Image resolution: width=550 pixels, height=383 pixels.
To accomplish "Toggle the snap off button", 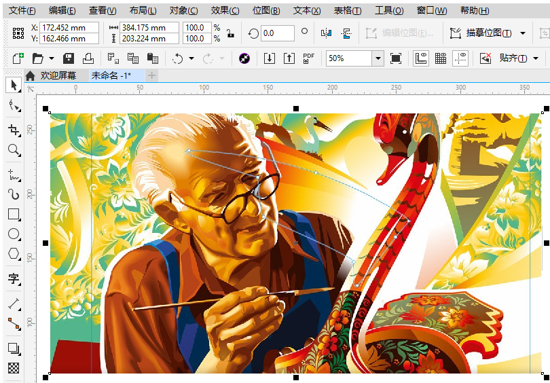I will 485,58.
